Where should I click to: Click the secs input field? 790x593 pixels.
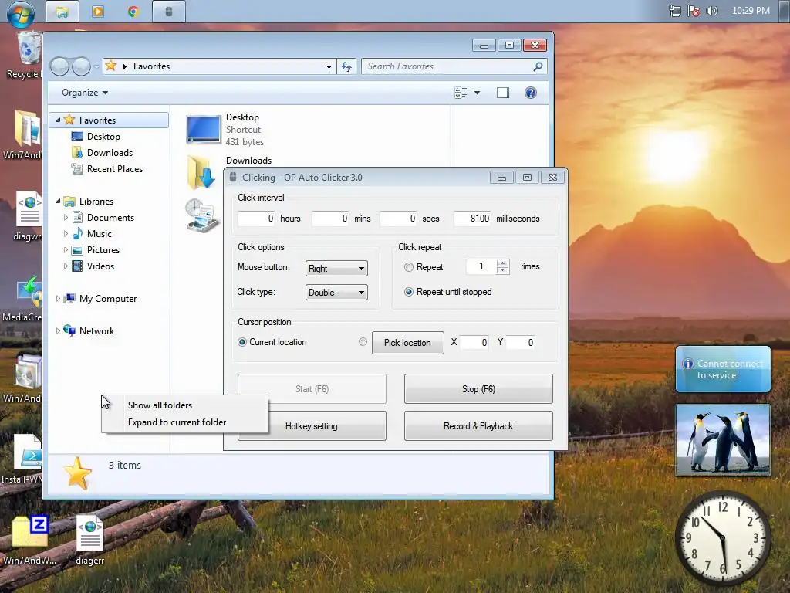pos(399,219)
